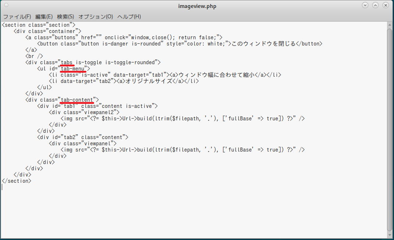
Task: Close the imageview.php editor window
Action: (386, 6)
